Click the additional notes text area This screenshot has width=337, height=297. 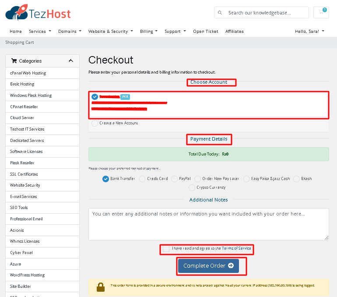208,224
